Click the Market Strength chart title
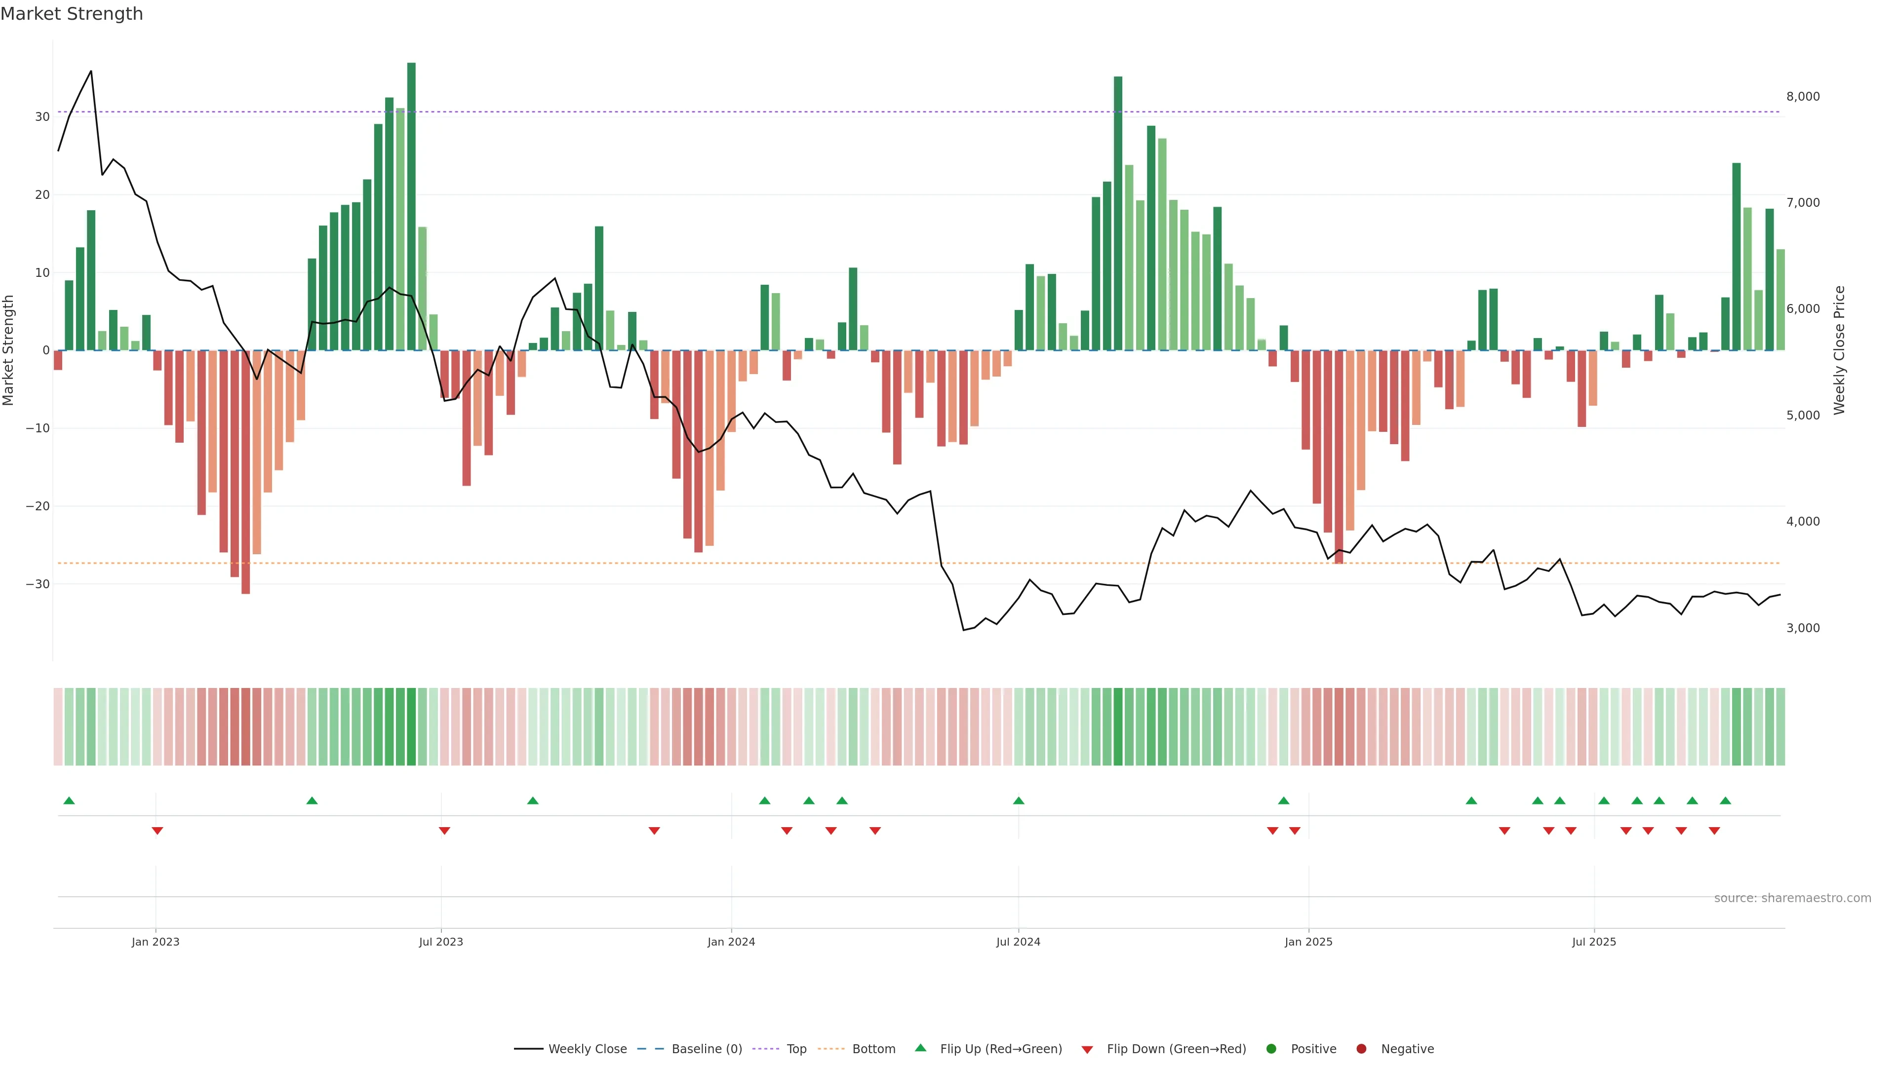Viewport: 1896px width, 1066px height. tap(72, 14)
